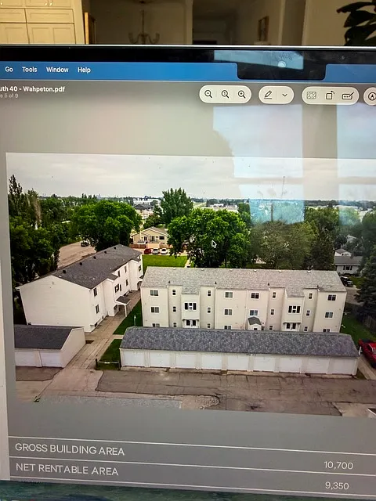Click the Actual Size magnifier icon

[x=225, y=94]
